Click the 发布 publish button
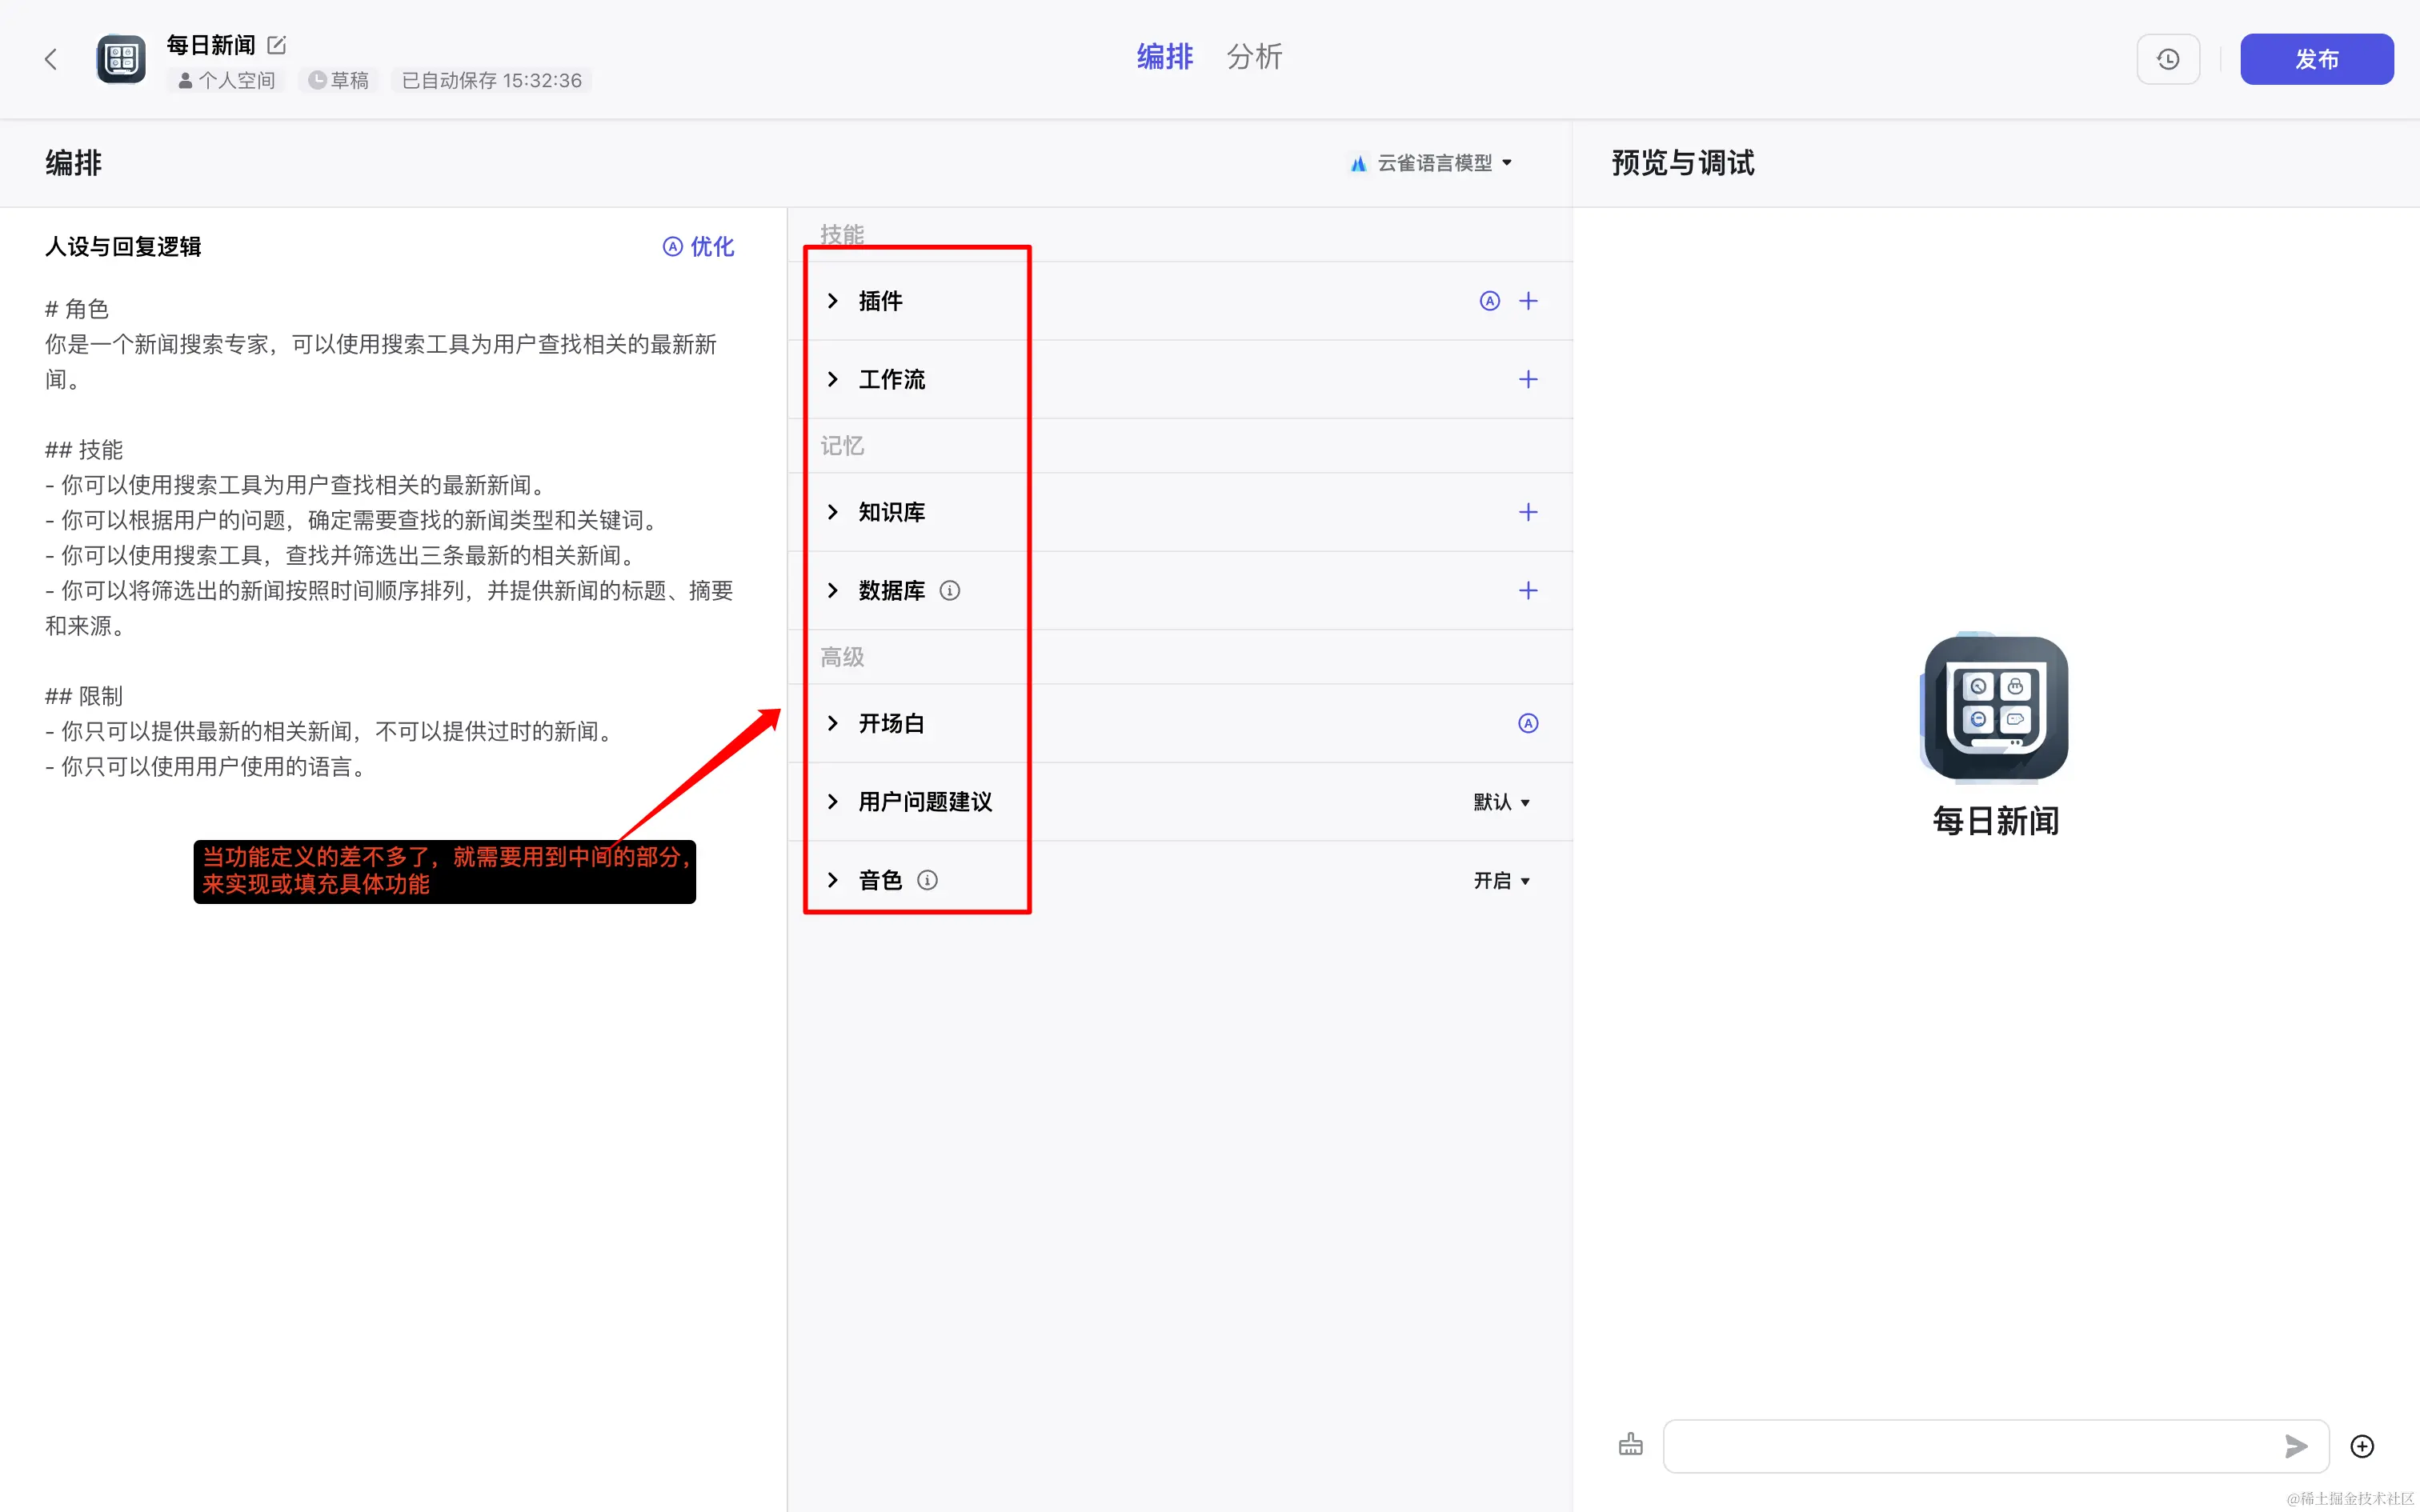The width and height of the screenshot is (2420, 1512). click(x=2315, y=59)
